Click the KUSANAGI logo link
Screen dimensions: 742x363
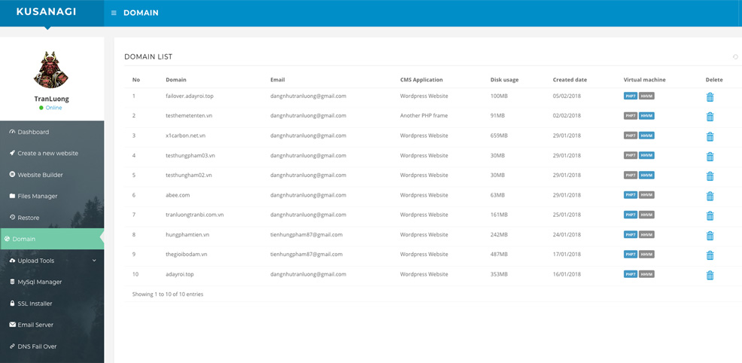pyautogui.click(x=47, y=12)
